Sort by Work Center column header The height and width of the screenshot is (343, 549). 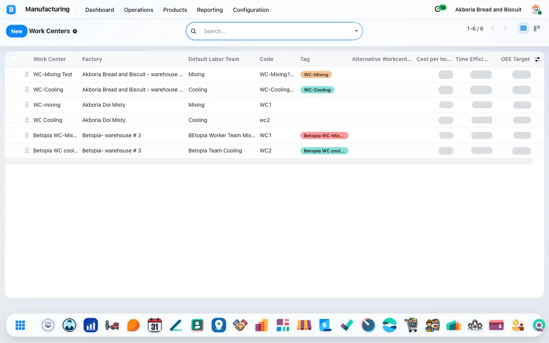[50, 59]
